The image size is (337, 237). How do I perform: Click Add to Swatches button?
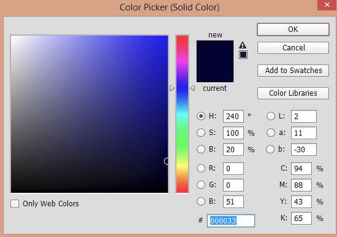coord(293,71)
